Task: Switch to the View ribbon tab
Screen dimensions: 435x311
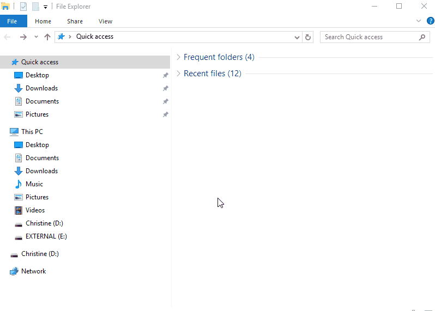Action: click(x=105, y=21)
